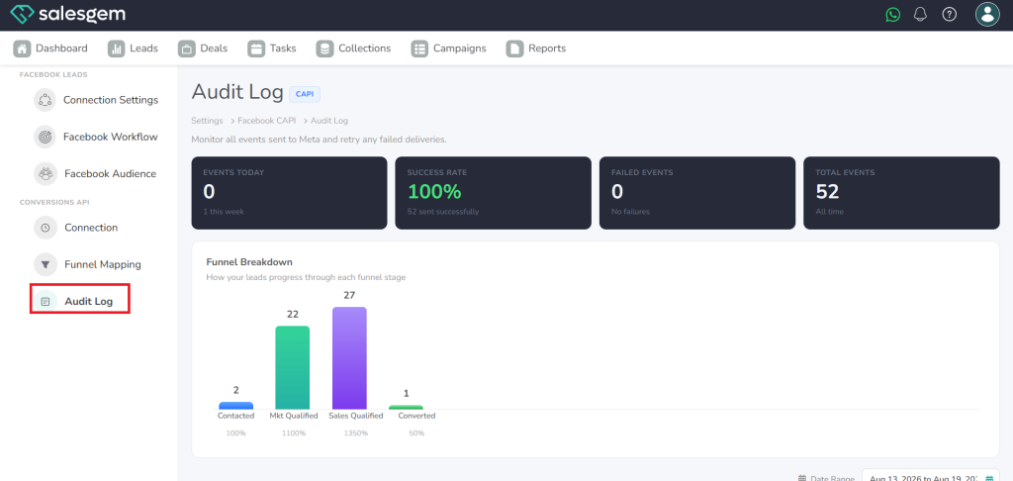Open the Dashboard menu item
The image size is (1013, 481).
50,48
